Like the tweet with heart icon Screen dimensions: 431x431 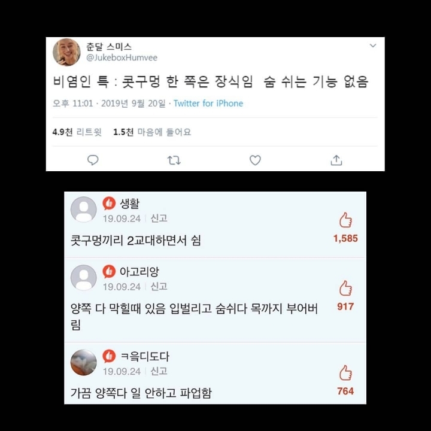click(x=255, y=160)
